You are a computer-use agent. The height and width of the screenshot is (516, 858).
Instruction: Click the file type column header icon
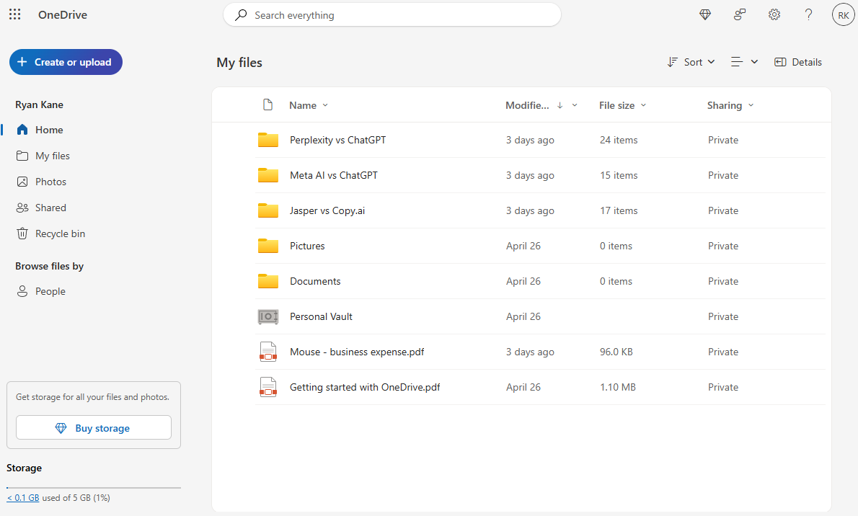267,104
